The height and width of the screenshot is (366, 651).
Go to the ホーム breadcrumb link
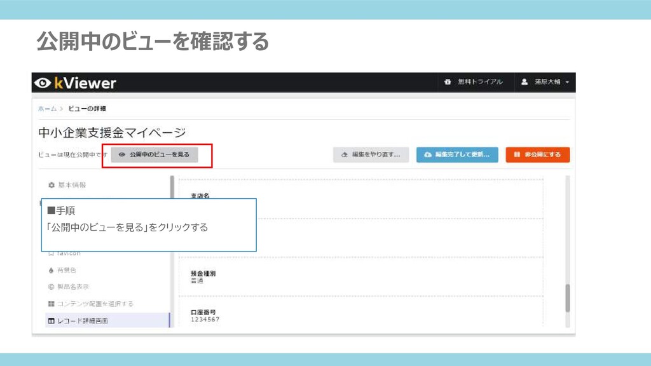pos(47,109)
